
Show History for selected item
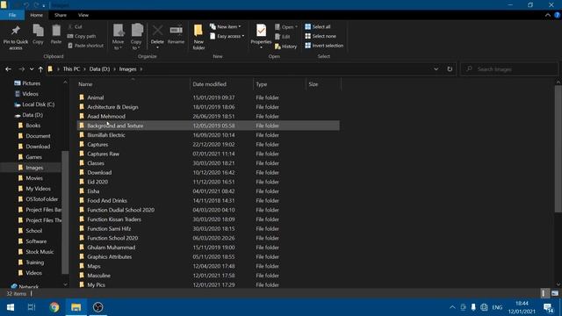285,47
